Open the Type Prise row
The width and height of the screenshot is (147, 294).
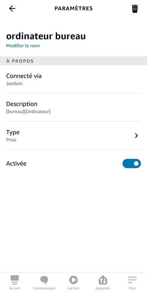[x=73, y=136]
